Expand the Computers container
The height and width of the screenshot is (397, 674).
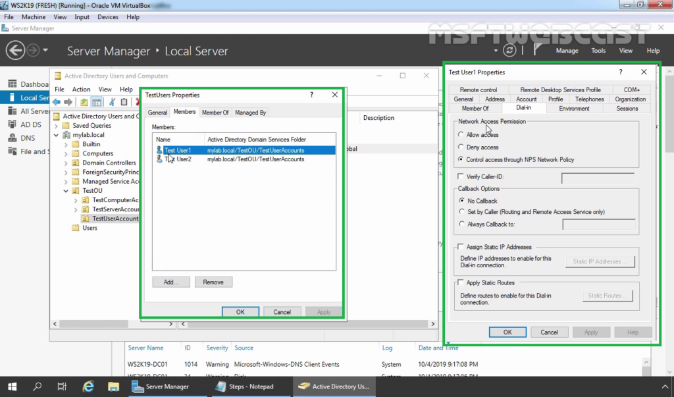tap(66, 153)
